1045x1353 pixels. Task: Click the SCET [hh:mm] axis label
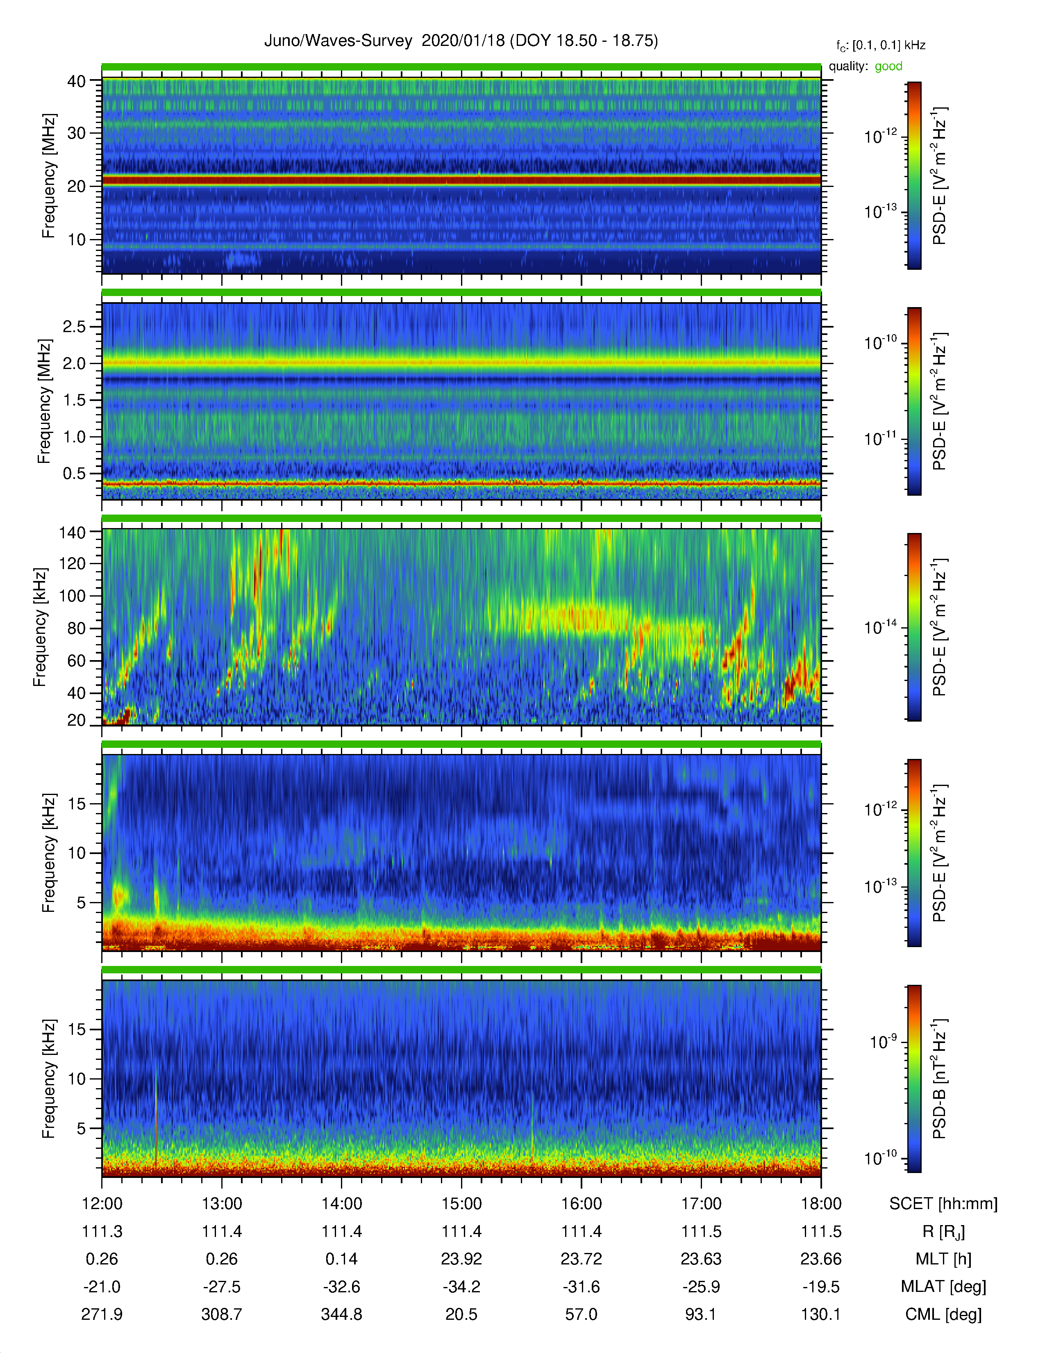point(943,1204)
